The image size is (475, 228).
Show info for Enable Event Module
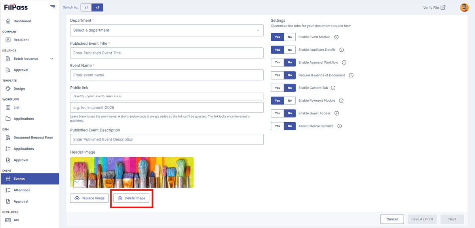click(336, 37)
